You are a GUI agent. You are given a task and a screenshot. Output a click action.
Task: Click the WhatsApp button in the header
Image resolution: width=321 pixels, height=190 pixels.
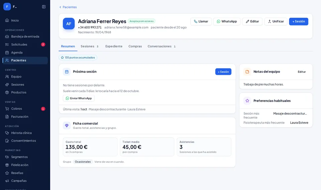pos(227,21)
